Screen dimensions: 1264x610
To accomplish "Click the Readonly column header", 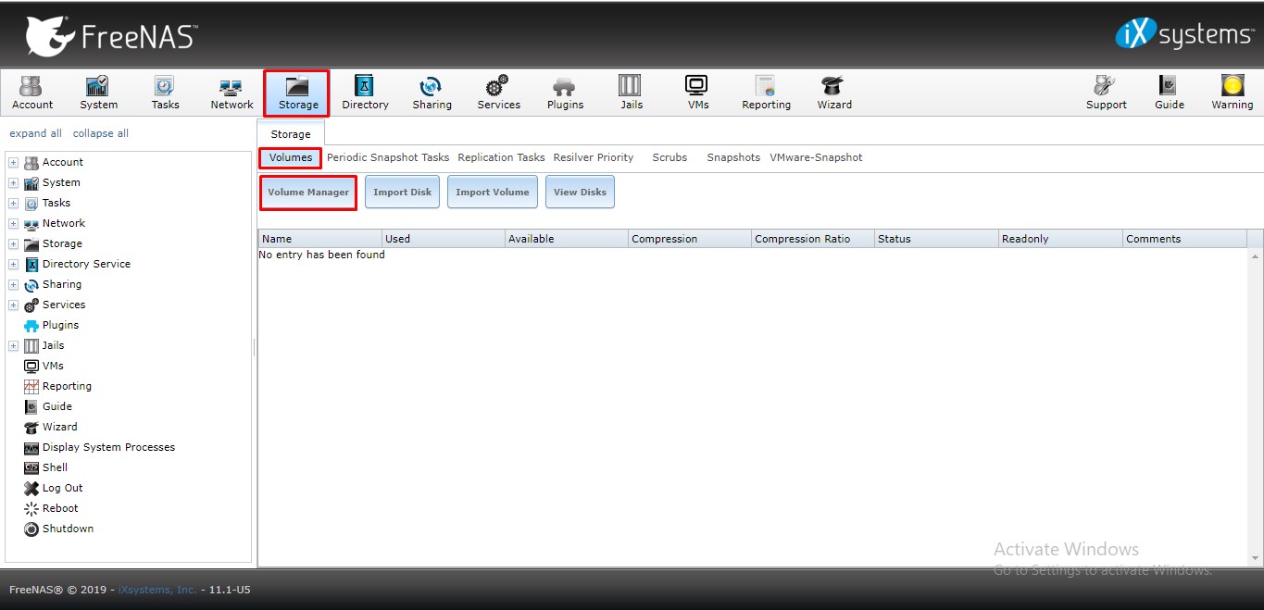I will (x=1060, y=239).
